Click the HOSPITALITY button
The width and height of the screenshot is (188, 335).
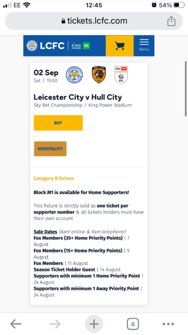(x=50, y=149)
